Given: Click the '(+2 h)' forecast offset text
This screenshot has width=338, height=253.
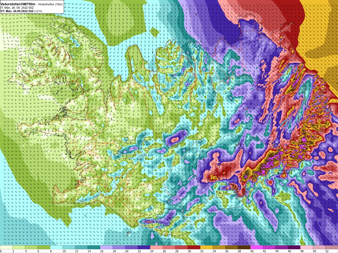Looking at the screenshot, I should coord(38,11).
